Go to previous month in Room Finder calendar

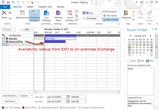pos(131,36)
